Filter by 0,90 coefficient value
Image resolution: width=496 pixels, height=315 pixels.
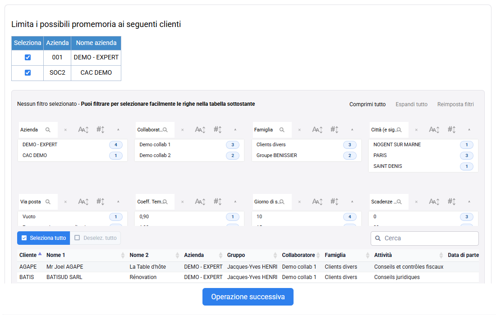click(x=189, y=216)
